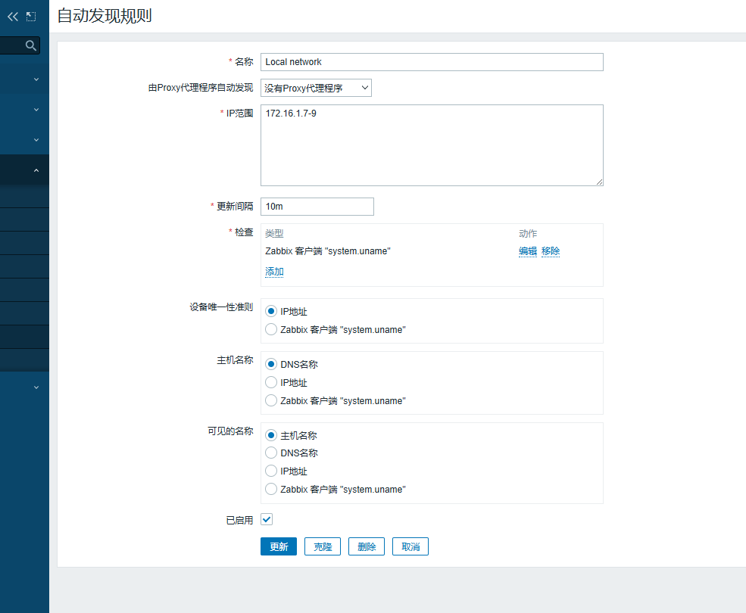Image resolution: width=746 pixels, height=613 pixels.
Task: Expand the third collapsed sidebar menu section
Action: (36, 140)
